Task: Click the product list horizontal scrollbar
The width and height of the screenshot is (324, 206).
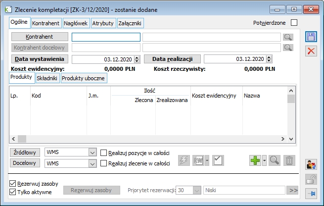Action: 148,139
